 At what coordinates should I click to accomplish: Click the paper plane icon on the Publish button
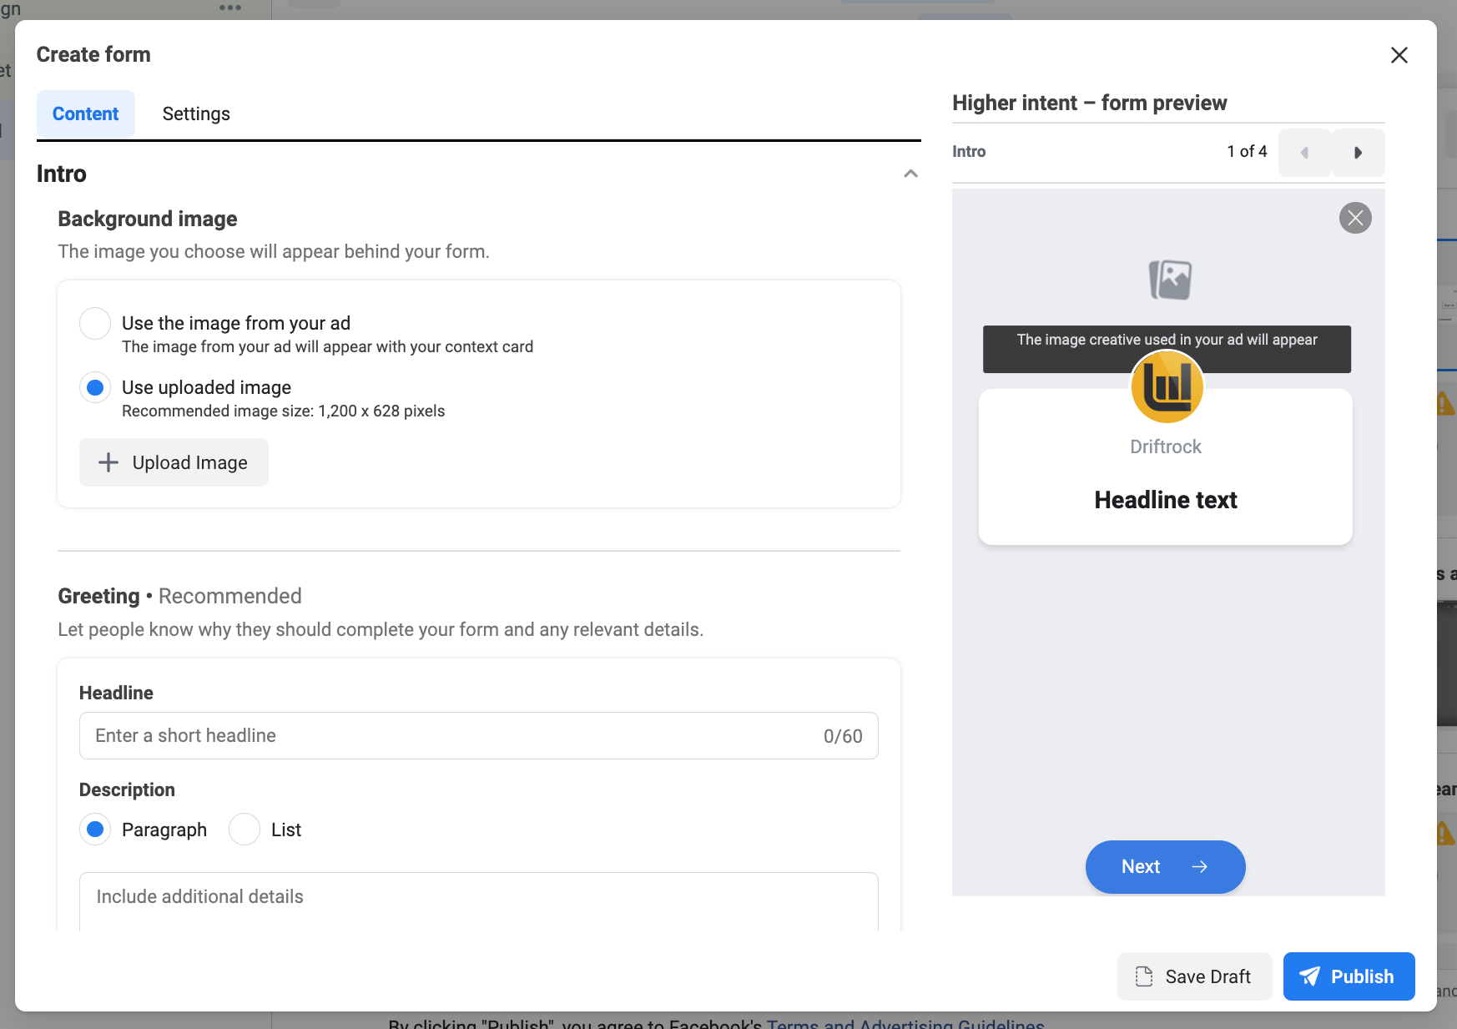tap(1309, 976)
